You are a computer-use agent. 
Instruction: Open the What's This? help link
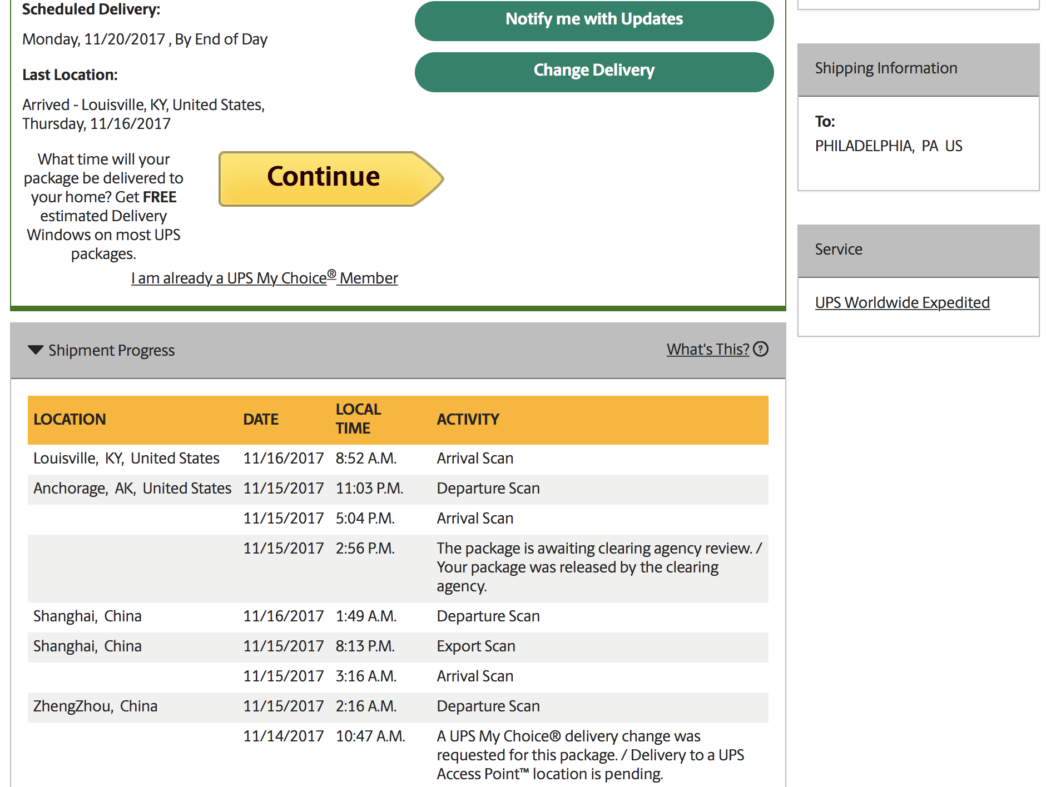(708, 349)
